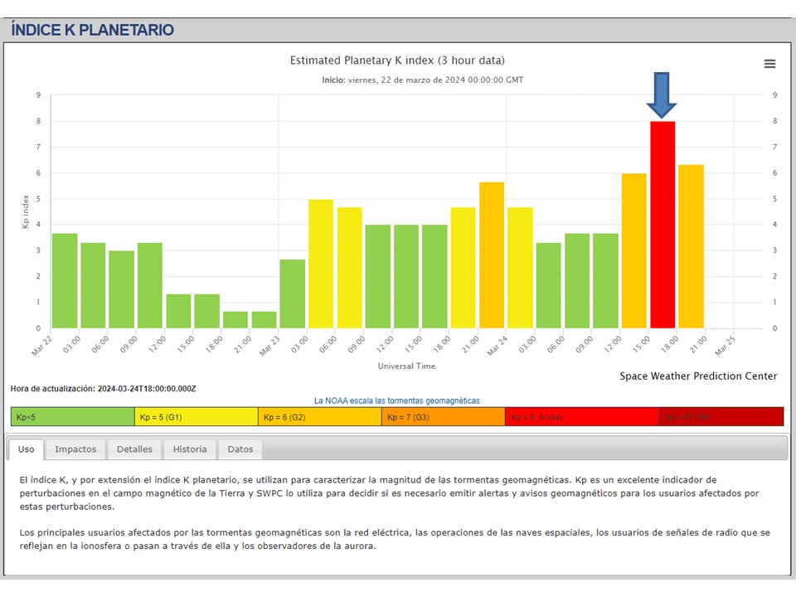Click the 'Hora de actualización' timestamp
Viewport: 796px width, 597px height.
tap(103, 389)
